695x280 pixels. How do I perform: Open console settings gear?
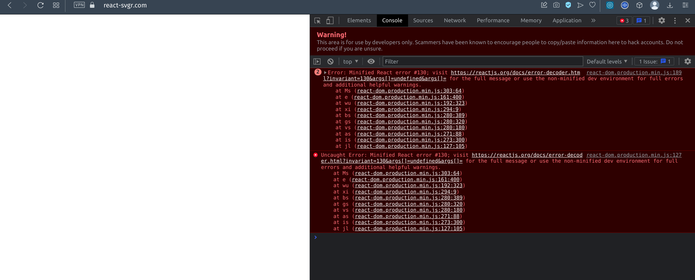point(688,61)
